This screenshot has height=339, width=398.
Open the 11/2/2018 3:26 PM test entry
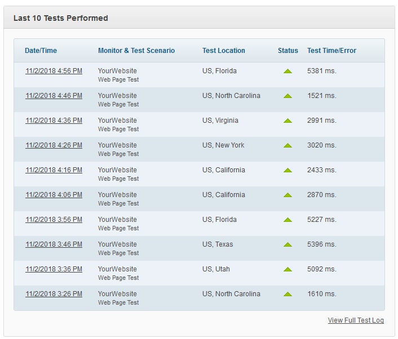[x=54, y=294]
